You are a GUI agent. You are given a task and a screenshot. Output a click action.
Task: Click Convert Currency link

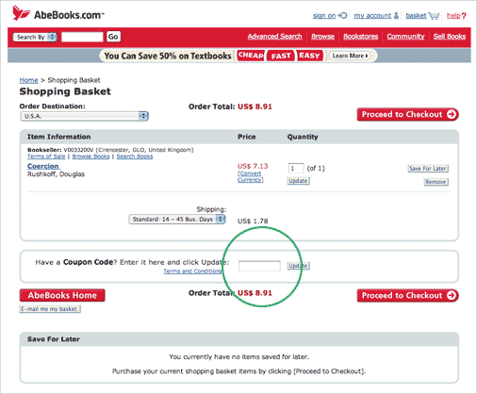[x=250, y=176]
